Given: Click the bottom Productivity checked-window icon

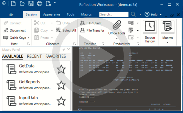Looking at the screenshot, I should point(131,37).
